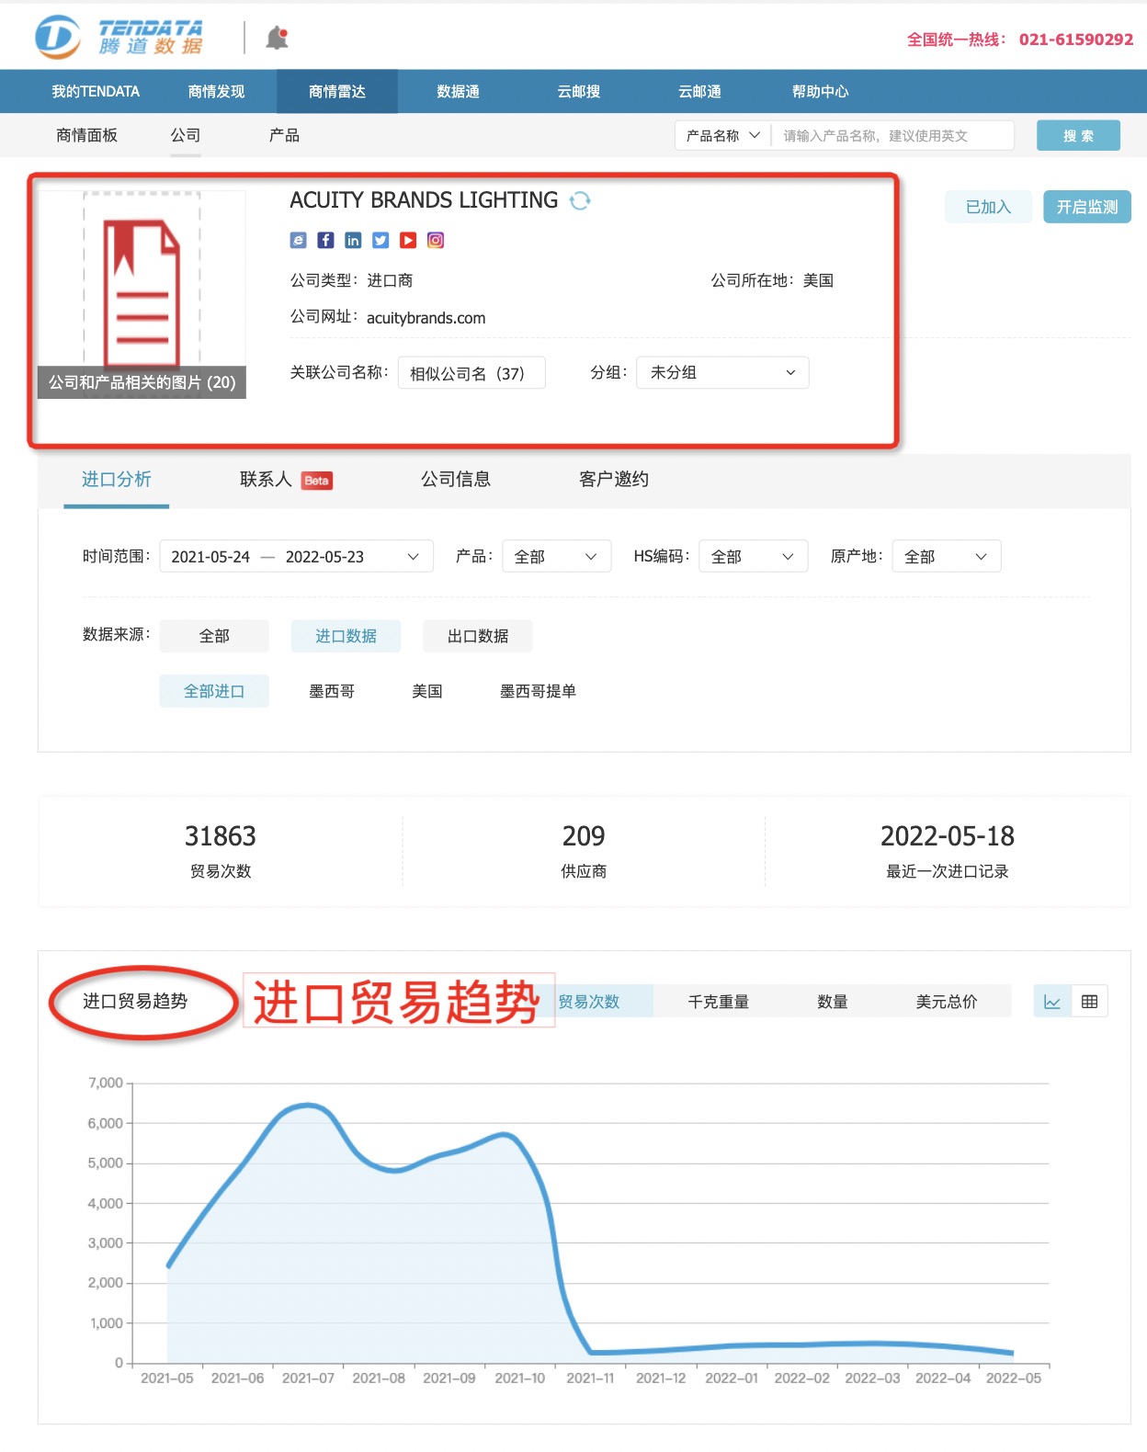Show trend by 美元总价
The height and width of the screenshot is (1452, 1147).
[947, 1002]
